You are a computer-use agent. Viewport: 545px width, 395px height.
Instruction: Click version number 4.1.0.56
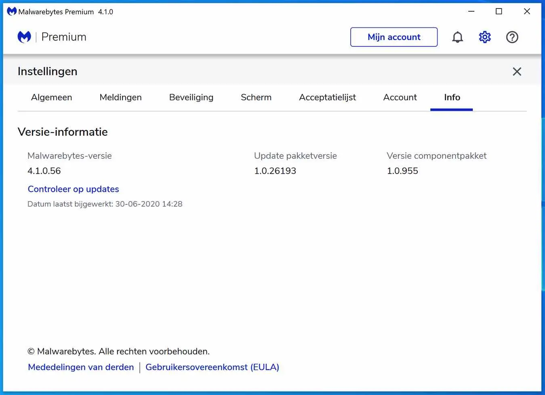pyautogui.click(x=44, y=171)
